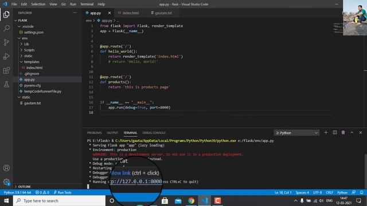Screen dimensions: 367x206
Task: Split the terminal panel
Action: point(335,132)
